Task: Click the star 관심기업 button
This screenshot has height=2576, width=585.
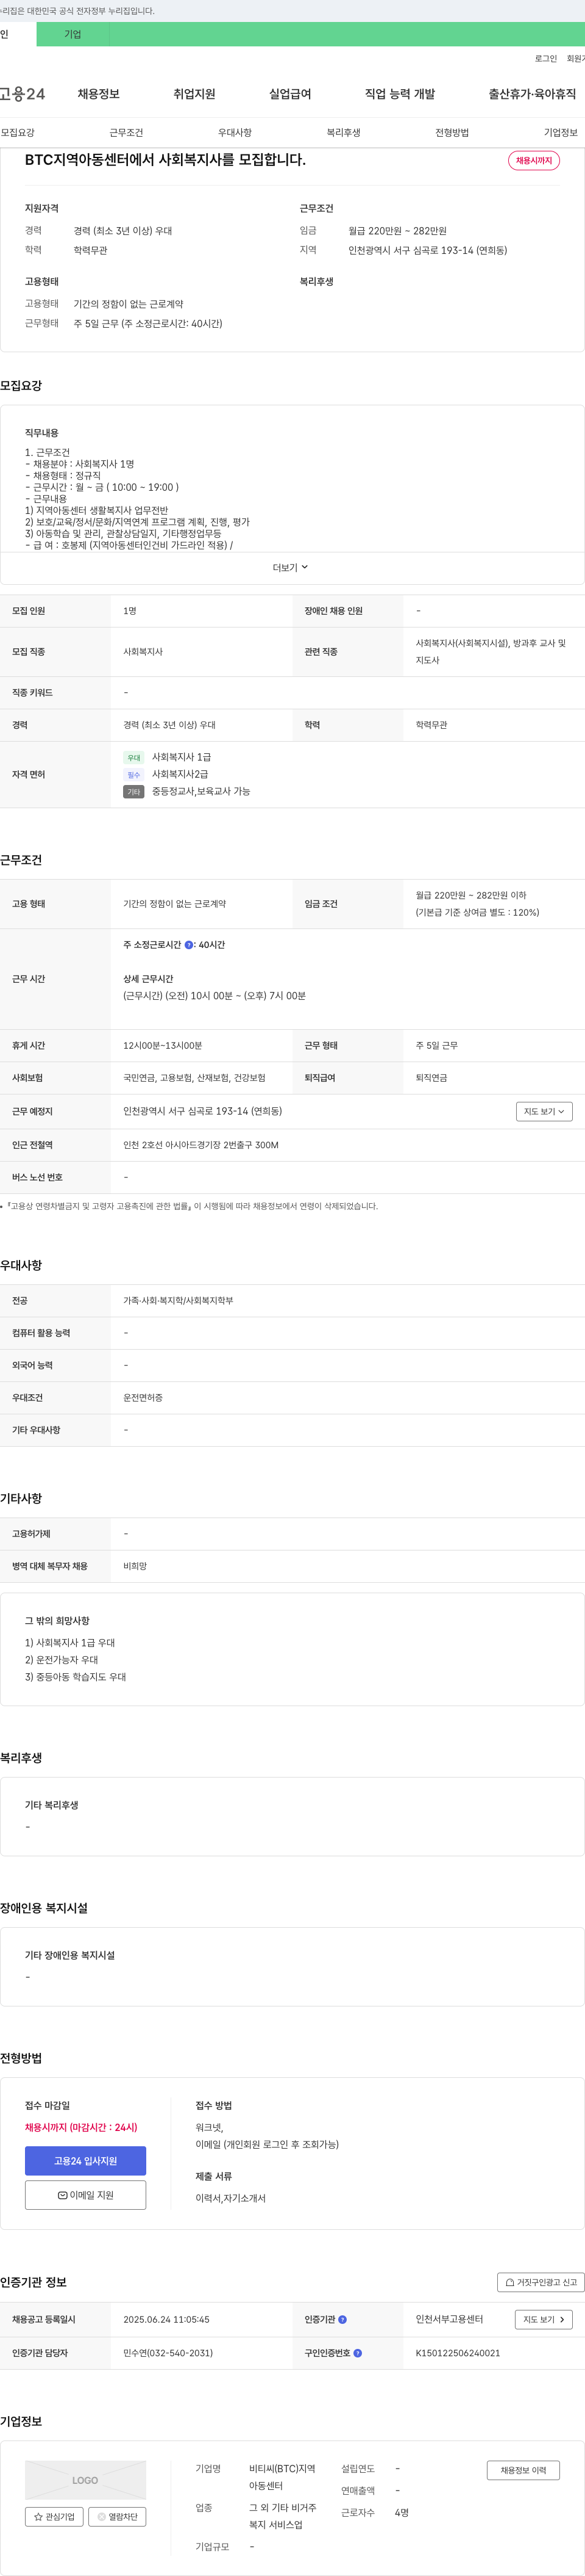Action: point(54,2517)
